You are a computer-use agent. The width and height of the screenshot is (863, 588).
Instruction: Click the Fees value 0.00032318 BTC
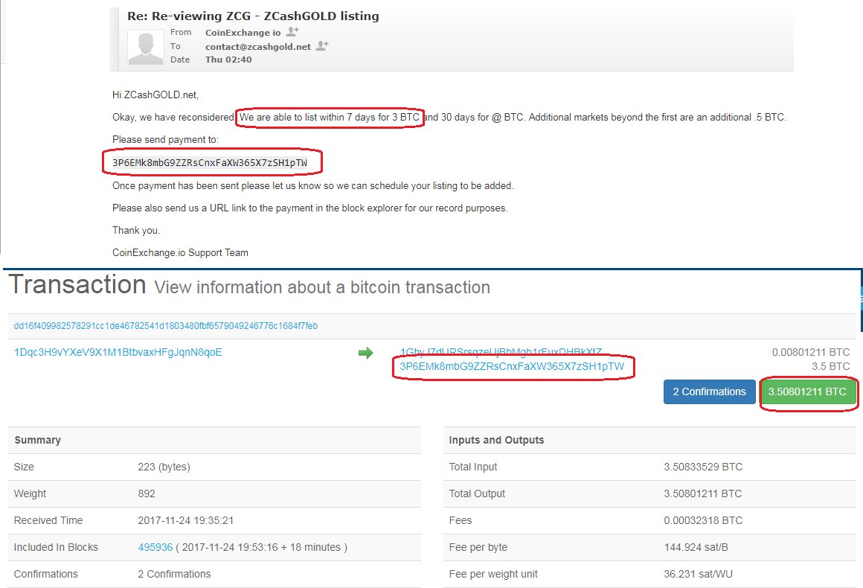[703, 520]
